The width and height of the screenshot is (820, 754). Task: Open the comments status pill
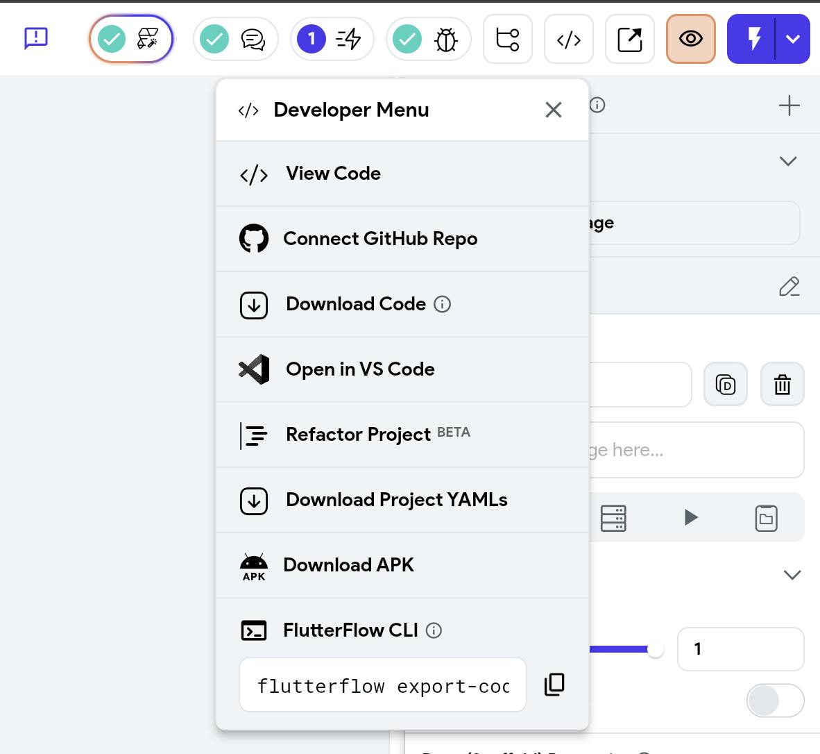[x=235, y=39]
